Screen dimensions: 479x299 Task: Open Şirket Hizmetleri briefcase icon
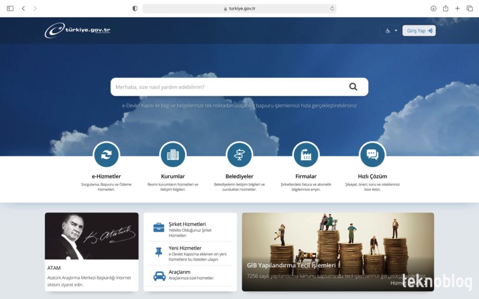[x=159, y=228]
